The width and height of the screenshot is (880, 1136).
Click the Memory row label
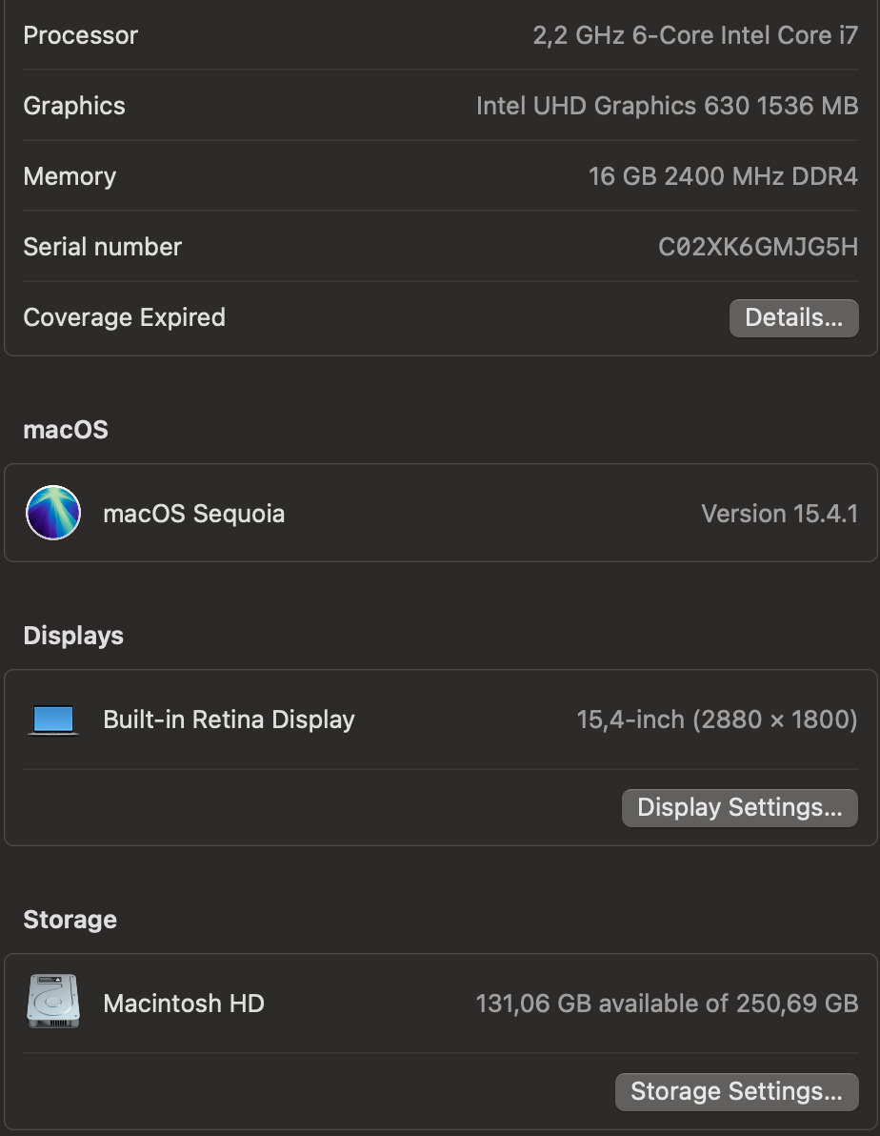click(70, 176)
